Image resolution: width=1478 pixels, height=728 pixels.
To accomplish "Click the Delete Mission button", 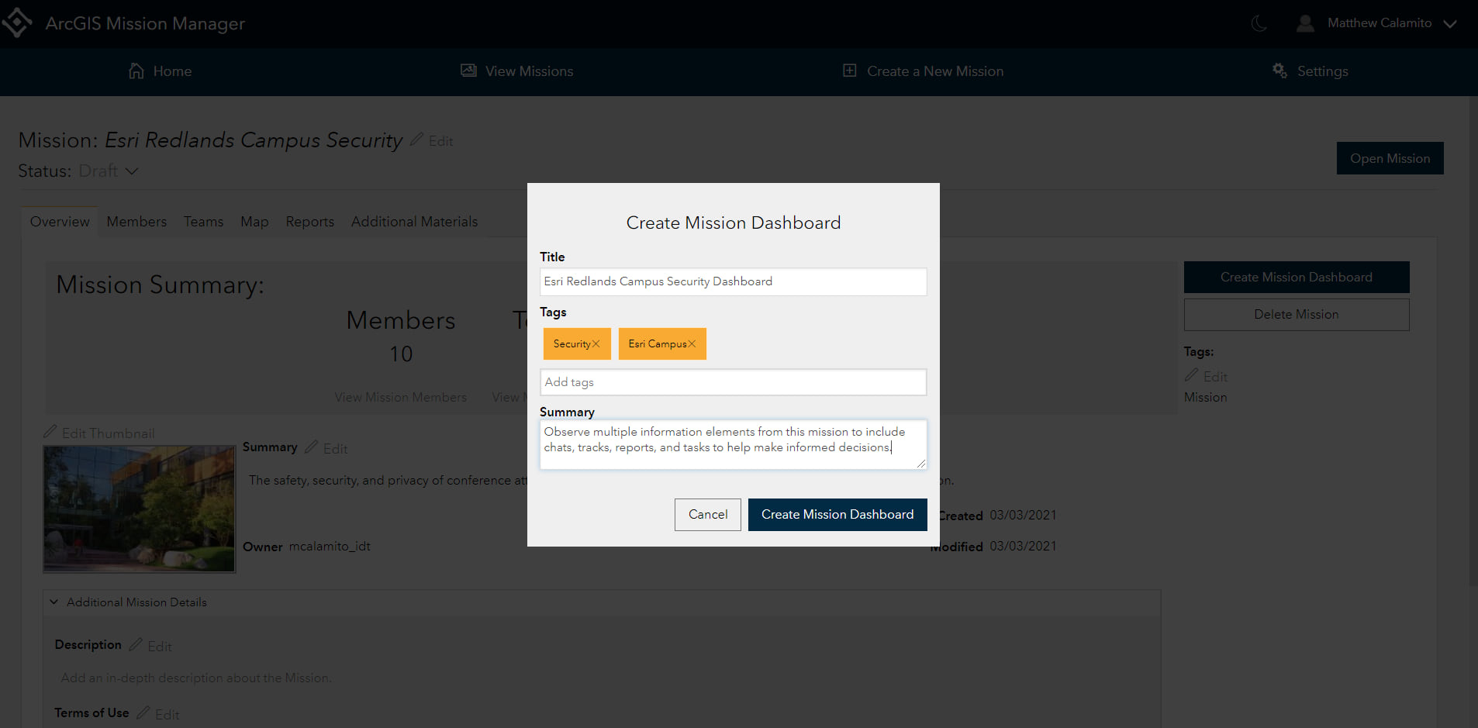I will 1296,315.
